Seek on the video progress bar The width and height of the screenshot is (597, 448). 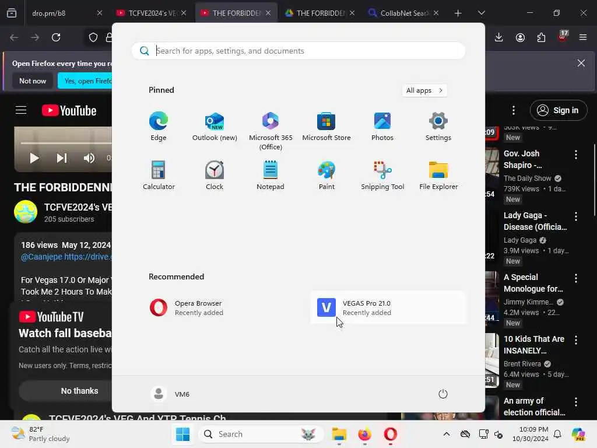coord(66,143)
